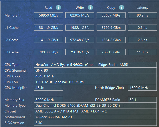This screenshot has height=127, width=159.
Task: Click the Memory Bus value 3200.0 MHz
Action: click(x=48, y=100)
